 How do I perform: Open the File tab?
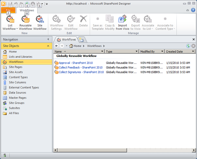8,10
